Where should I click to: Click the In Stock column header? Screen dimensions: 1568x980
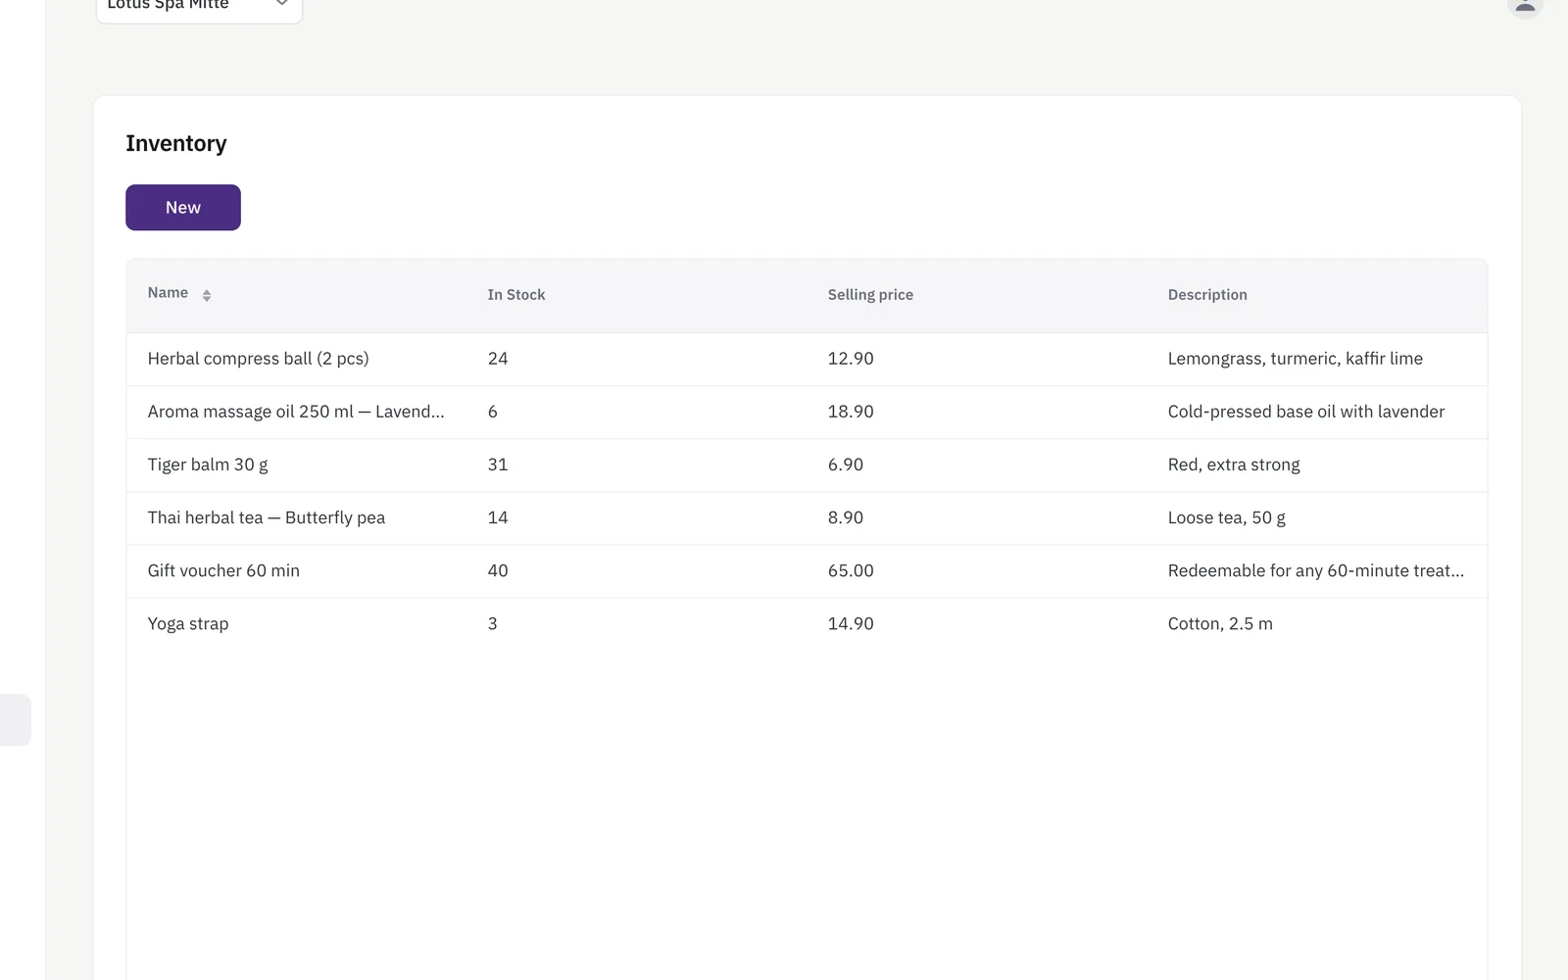tap(516, 295)
